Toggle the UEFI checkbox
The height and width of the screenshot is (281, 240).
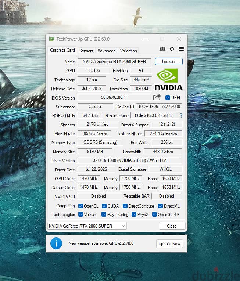[168, 97]
